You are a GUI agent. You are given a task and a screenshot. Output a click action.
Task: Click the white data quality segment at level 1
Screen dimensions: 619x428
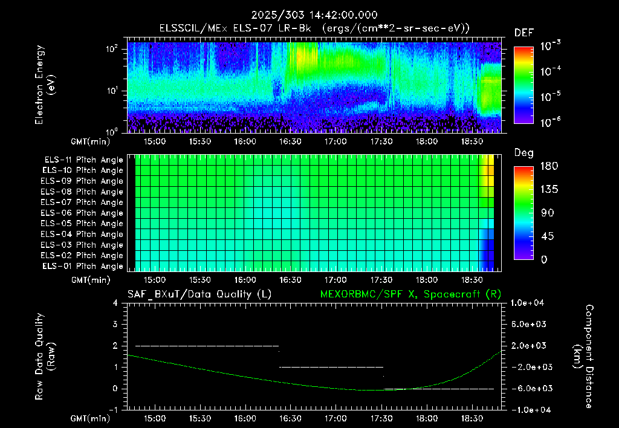[331, 367]
